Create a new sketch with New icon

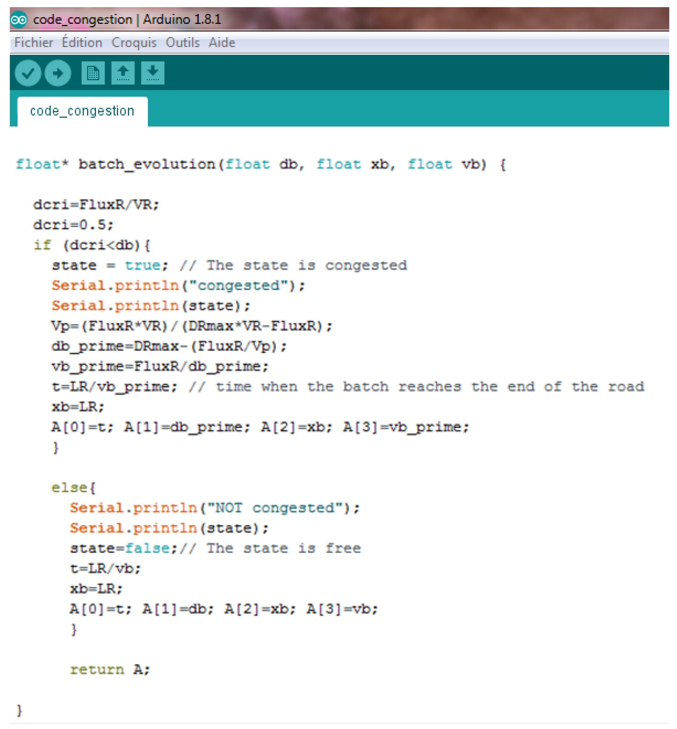coord(93,73)
